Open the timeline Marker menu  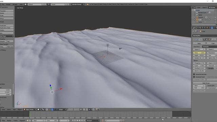coord(9,121)
